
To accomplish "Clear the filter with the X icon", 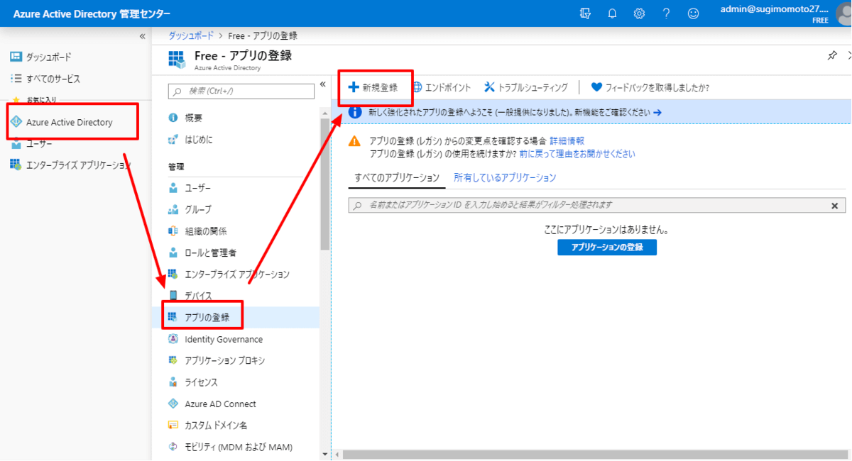I will click(x=835, y=206).
